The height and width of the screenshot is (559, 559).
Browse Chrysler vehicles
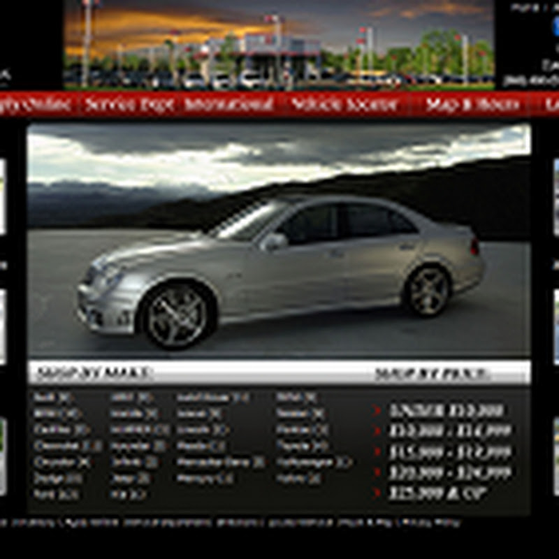coord(61,463)
